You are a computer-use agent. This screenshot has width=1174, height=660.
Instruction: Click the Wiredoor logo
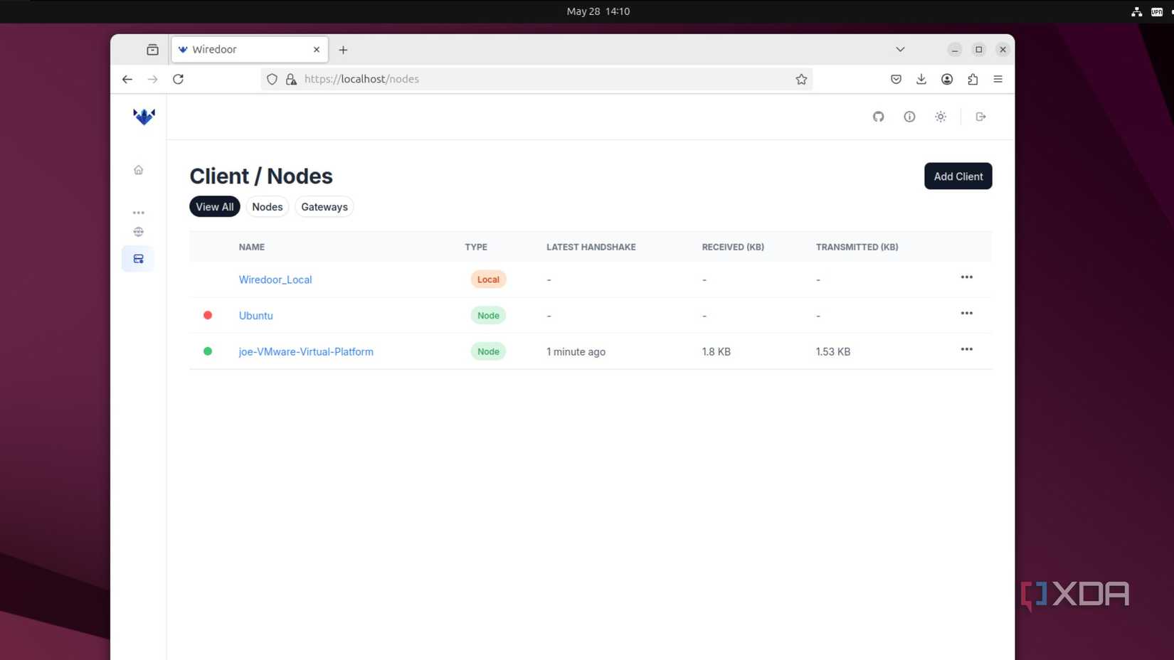pos(144,117)
